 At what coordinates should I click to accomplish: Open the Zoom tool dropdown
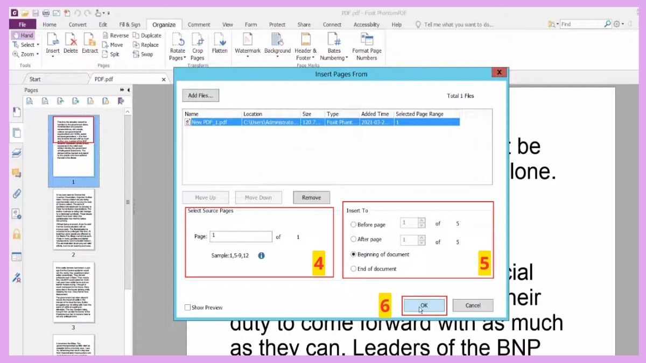pos(38,54)
